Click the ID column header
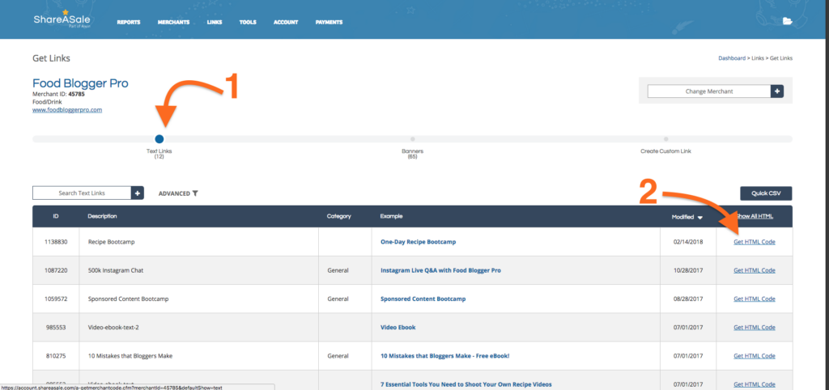Screen dimensions: 829x390 pos(56,217)
